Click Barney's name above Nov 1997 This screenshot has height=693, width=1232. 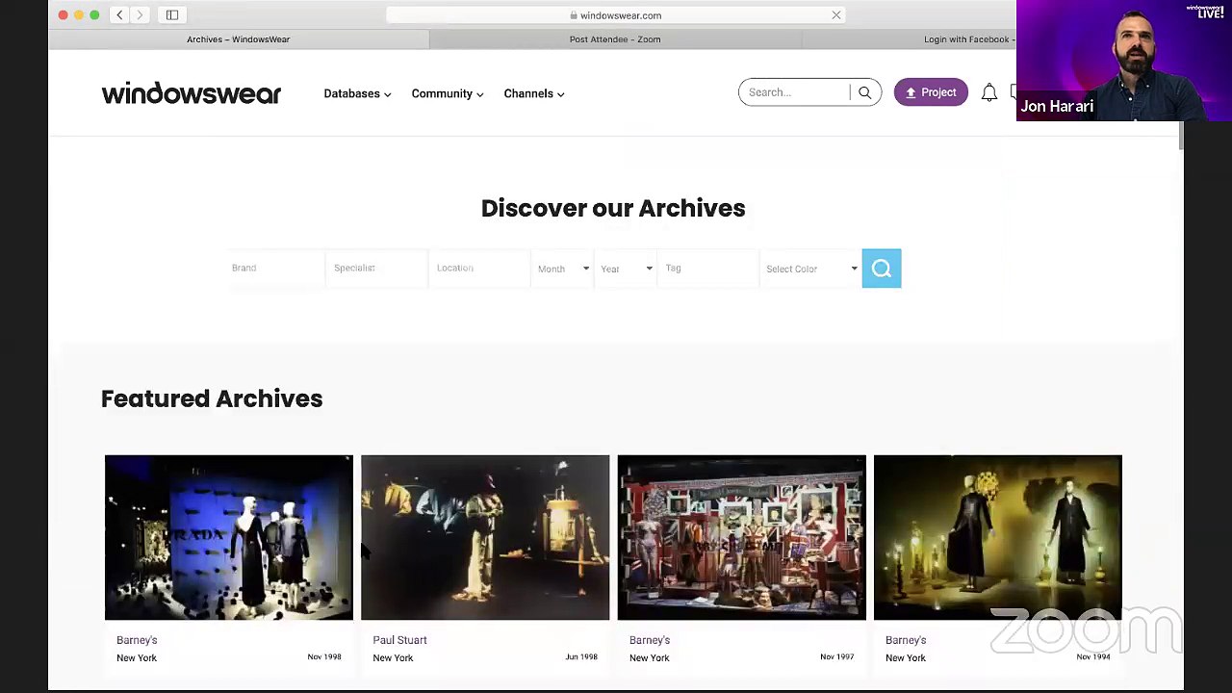click(x=650, y=640)
